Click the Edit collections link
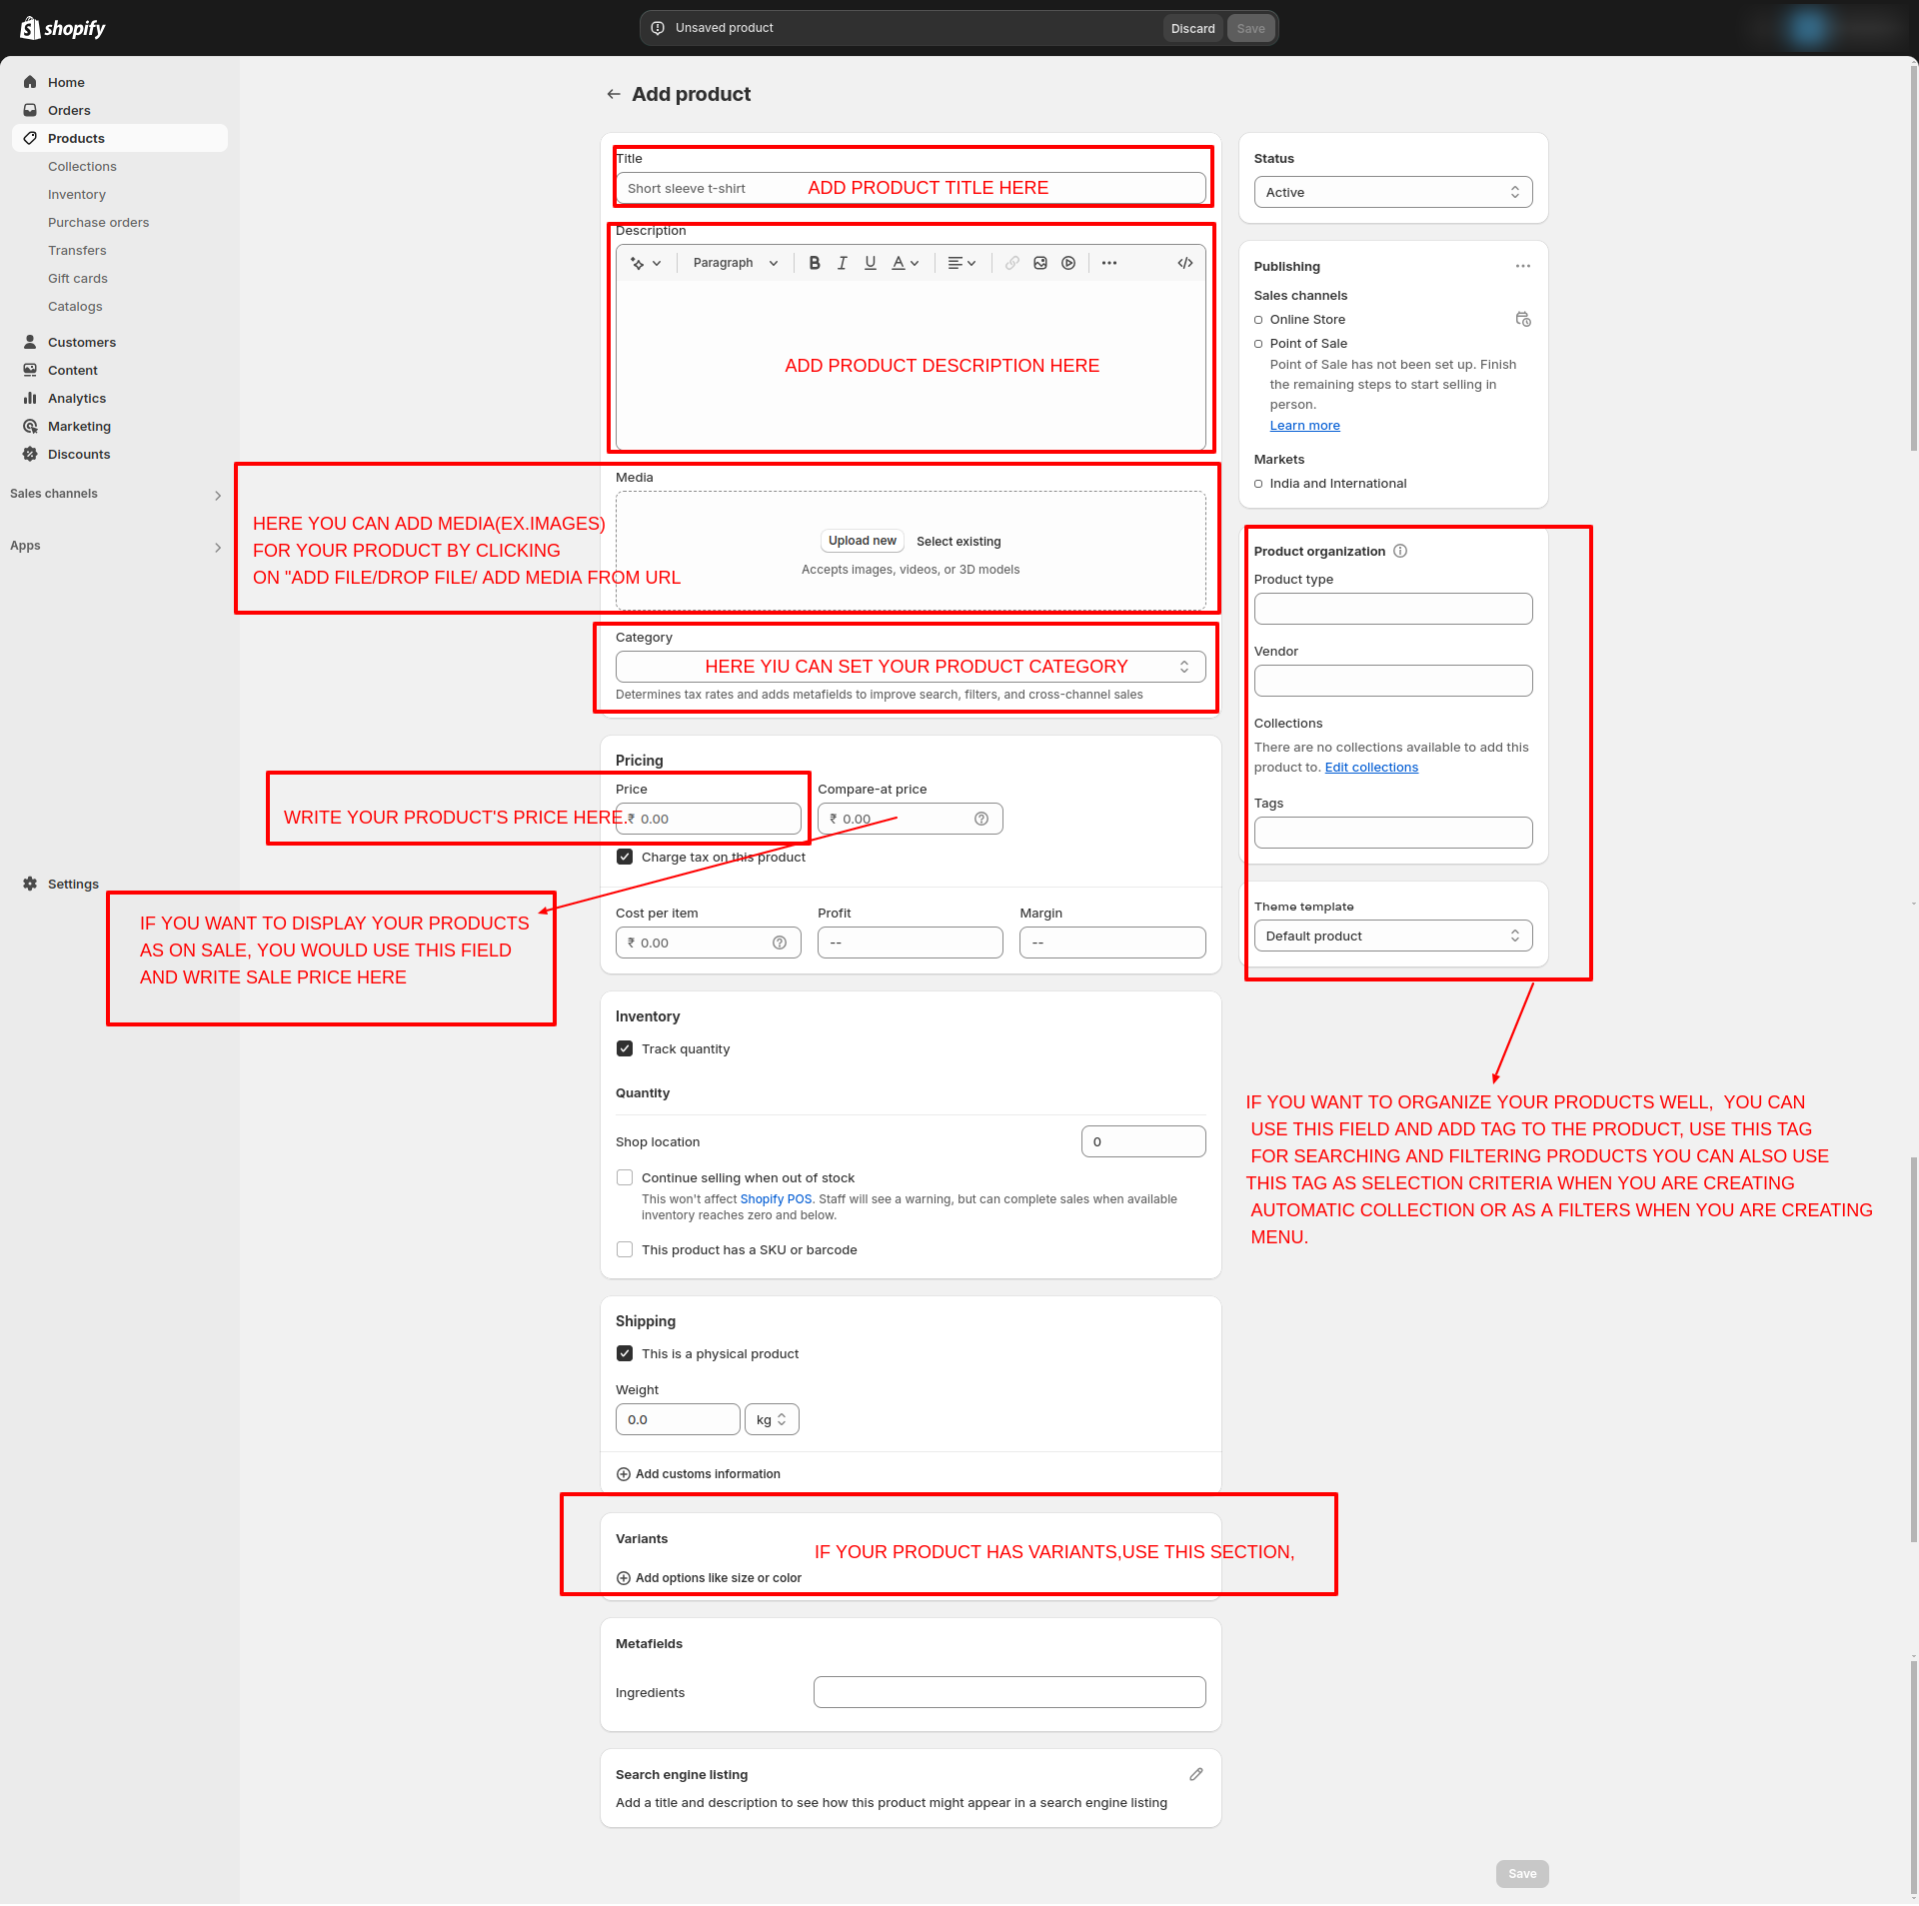1919x1906 pixels. coord(1371,767)
